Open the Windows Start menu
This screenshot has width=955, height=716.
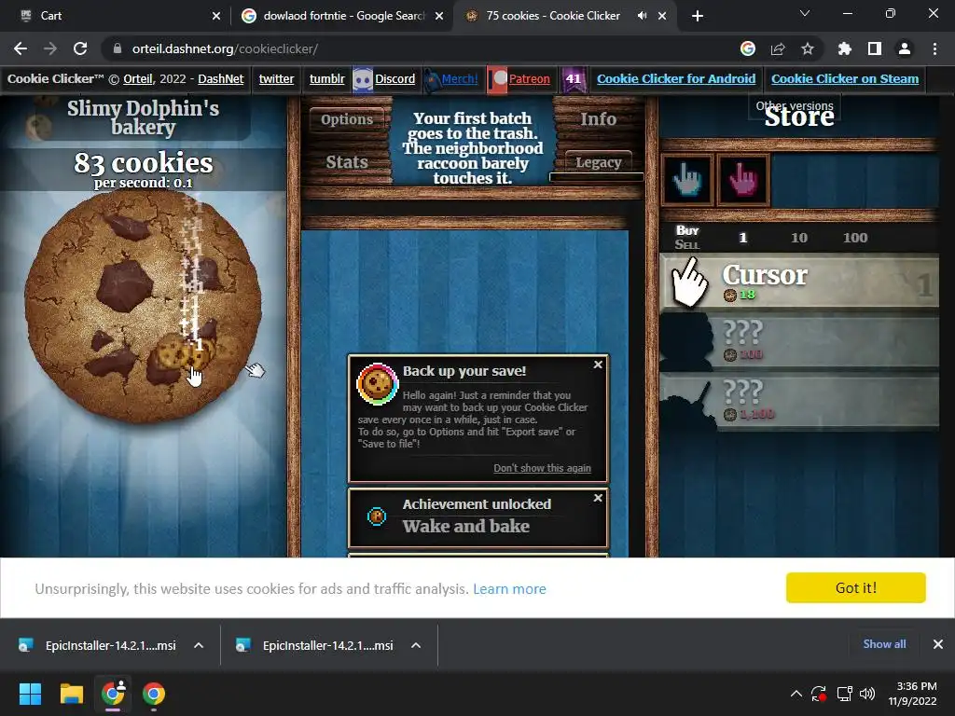(30, 694)
